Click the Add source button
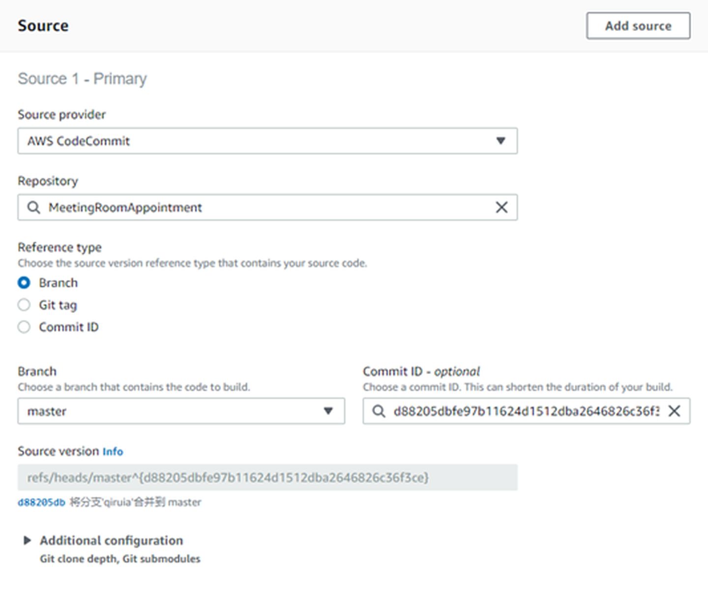The image size is (708, 589). point(638,26)
